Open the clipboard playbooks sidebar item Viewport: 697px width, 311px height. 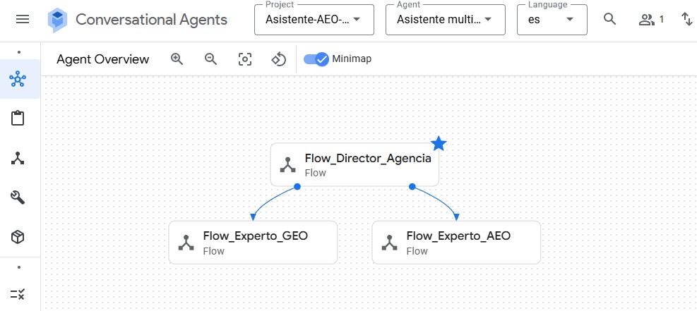tap(19, 118)
